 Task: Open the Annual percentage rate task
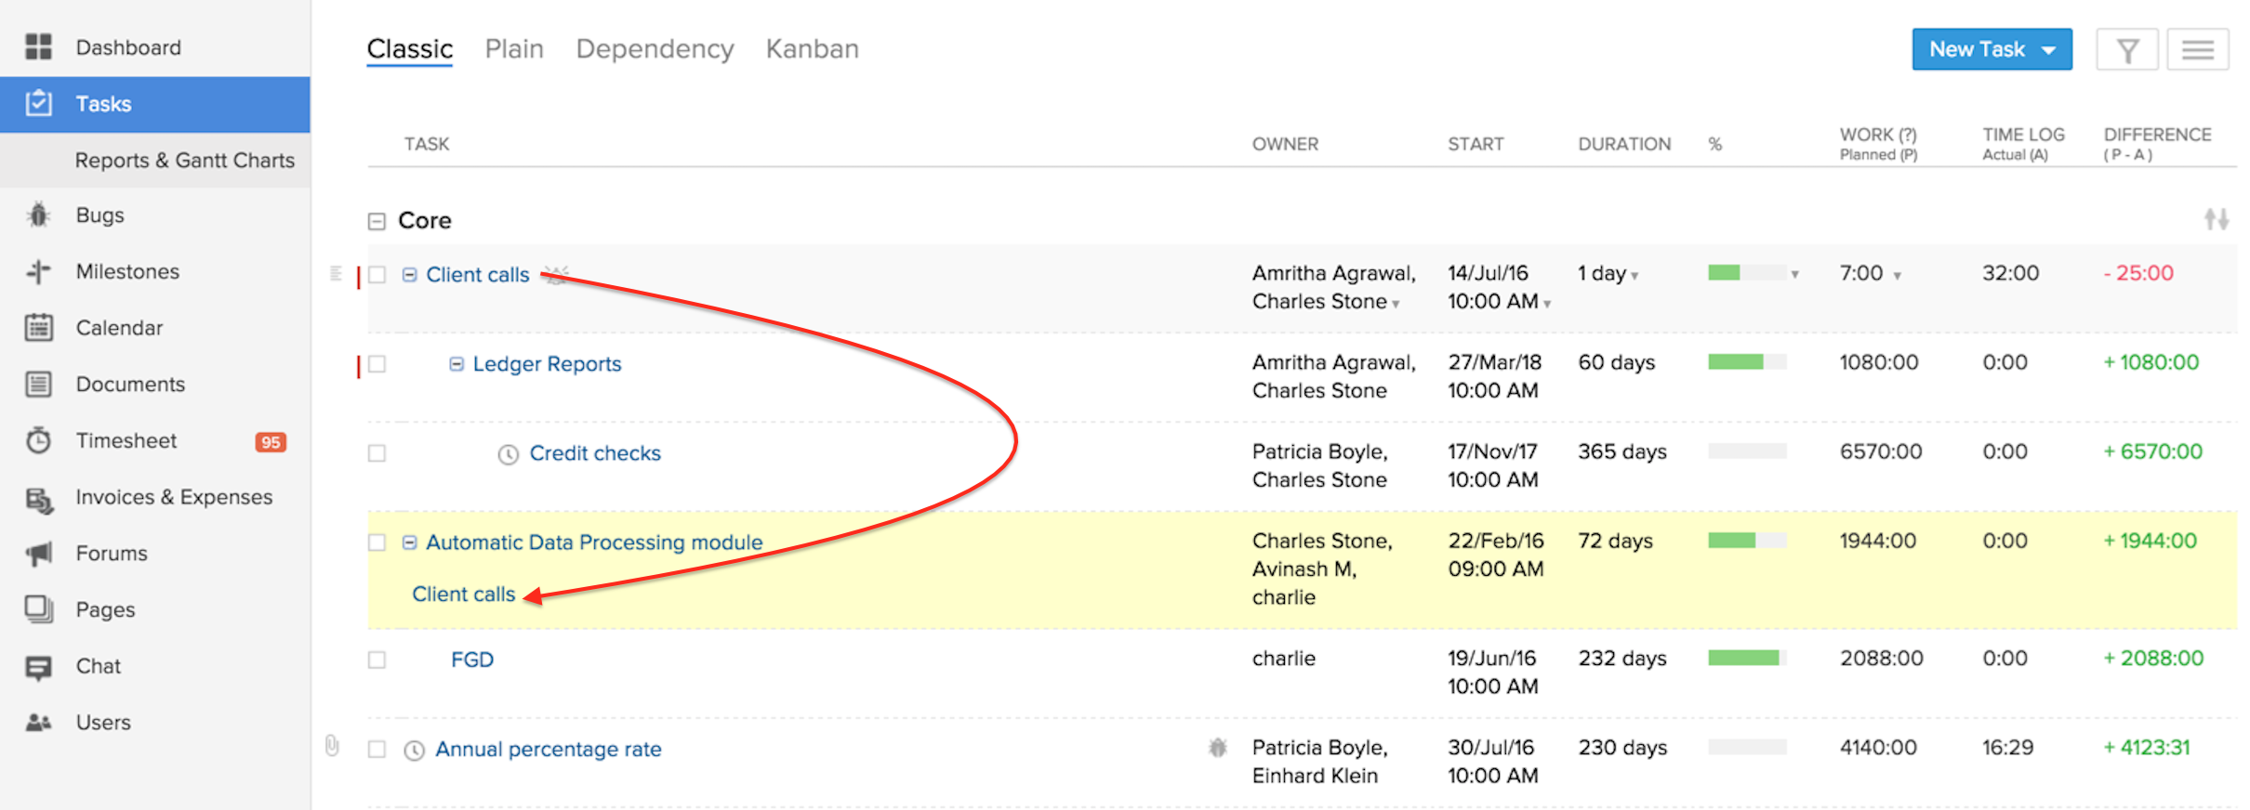click(549, 750)
